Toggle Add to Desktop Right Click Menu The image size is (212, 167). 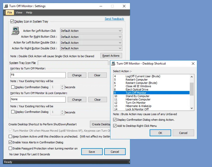[115, 126]
